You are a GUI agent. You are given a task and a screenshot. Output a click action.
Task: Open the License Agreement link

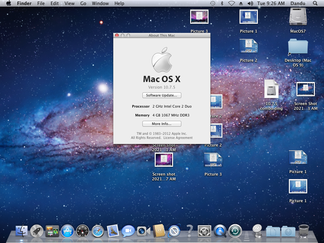178,138
